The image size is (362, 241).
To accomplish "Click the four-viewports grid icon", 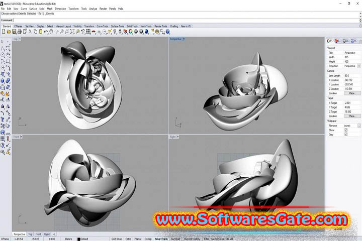I will click(x=88, y=32).
